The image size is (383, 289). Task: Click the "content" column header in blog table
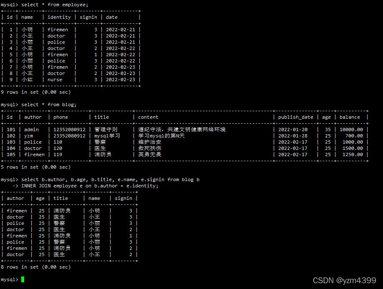pyautogui.click(x=148, y=117)
